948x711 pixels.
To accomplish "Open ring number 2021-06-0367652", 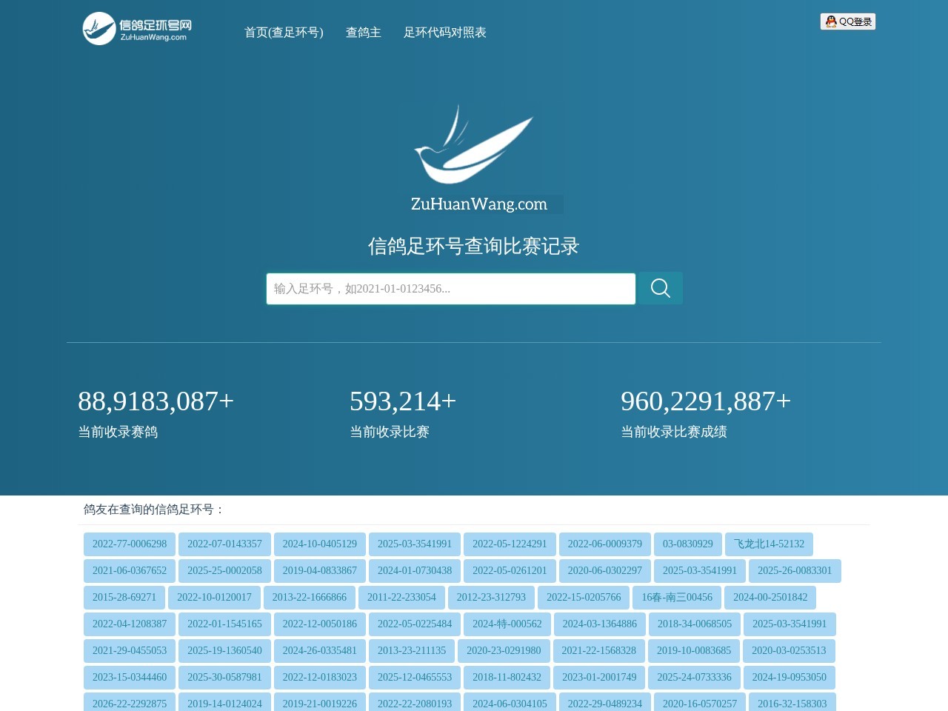I will [130, 571].
